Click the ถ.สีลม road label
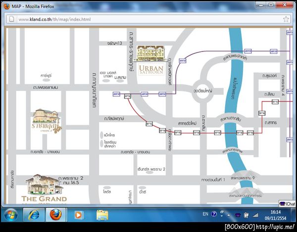 (269, 94)
